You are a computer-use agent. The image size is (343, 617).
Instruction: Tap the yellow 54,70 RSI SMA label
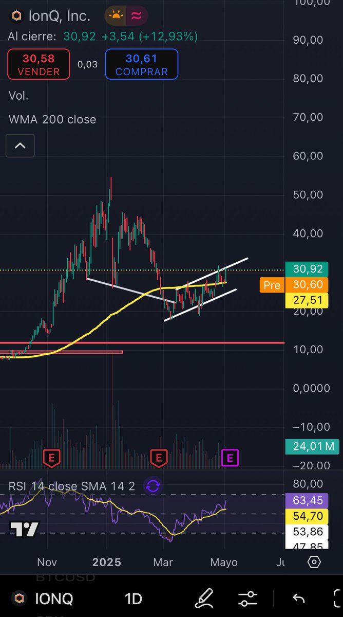coord(308,516)
